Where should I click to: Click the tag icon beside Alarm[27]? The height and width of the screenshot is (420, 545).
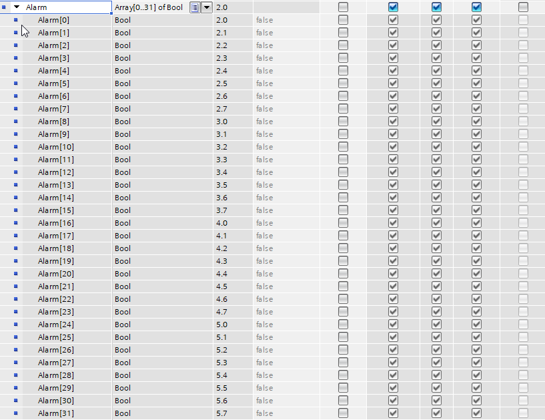pos(15,362)
